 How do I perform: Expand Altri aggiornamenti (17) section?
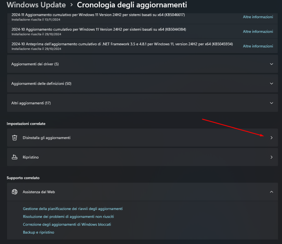point(271,103)
